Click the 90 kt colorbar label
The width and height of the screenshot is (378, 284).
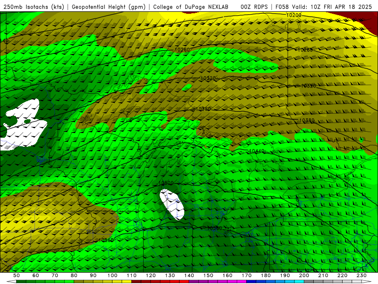coord(93,275)
